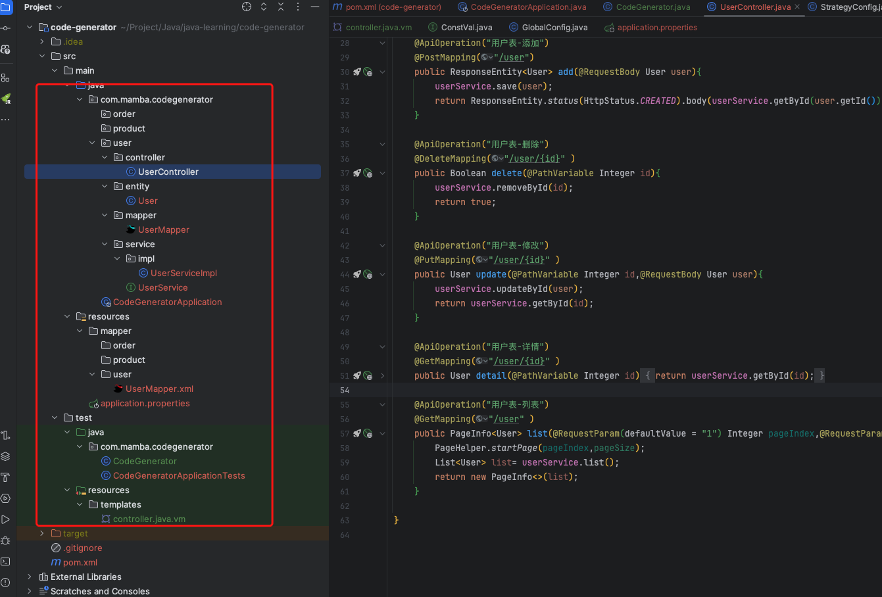
Task: Click Expand All icon in Project panel
Action: coord(264,7)
